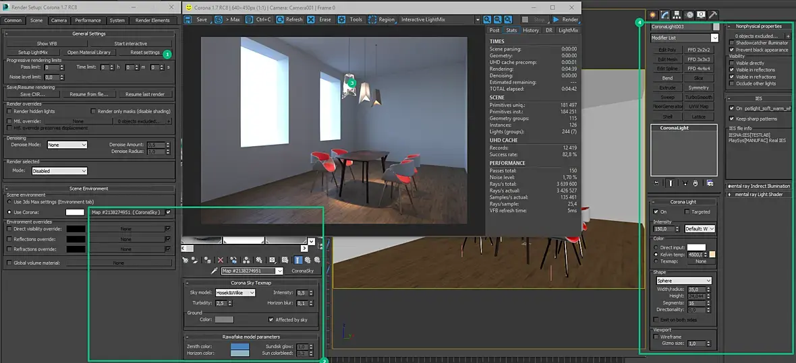Click the Reset settings button
Image resolution: width=796 pixels, height=363 pixels.
pos(145,53)
